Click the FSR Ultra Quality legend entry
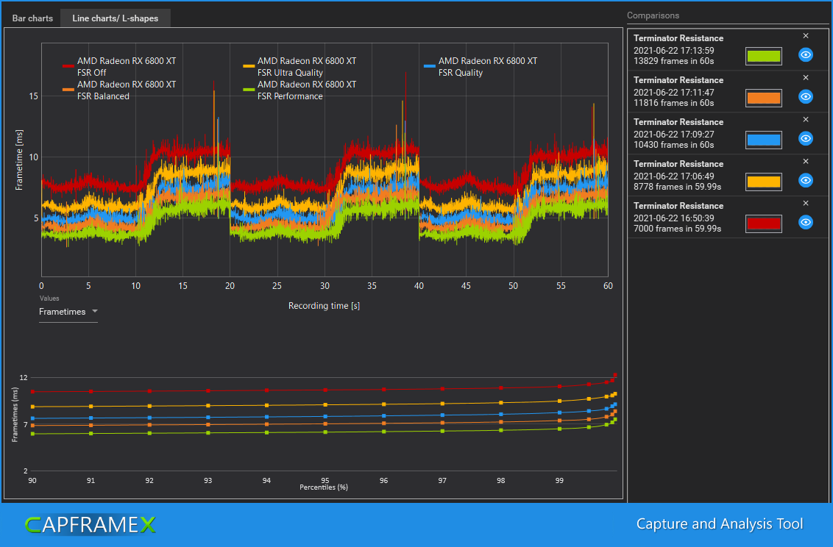Viewport: 833px width, 547px height. click(x=299, y=67)
